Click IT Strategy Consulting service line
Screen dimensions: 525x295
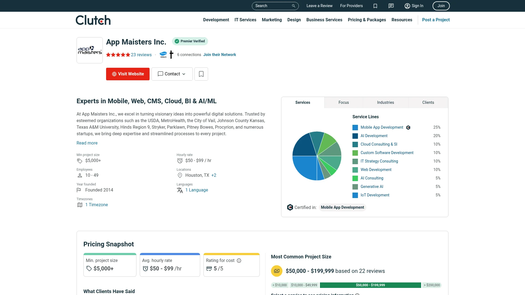pyautogui.click(x=379, y=161)
